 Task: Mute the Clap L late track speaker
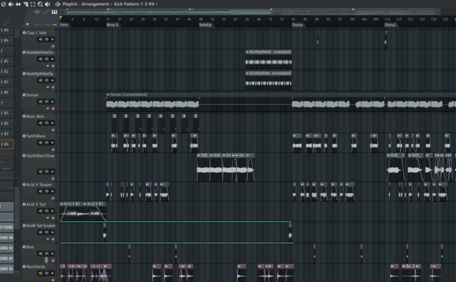point(41,39)
